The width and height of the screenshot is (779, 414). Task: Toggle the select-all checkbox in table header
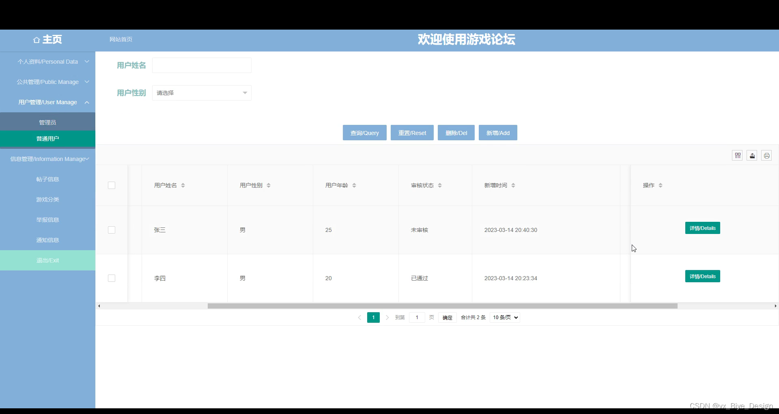(x=112, y=185)
